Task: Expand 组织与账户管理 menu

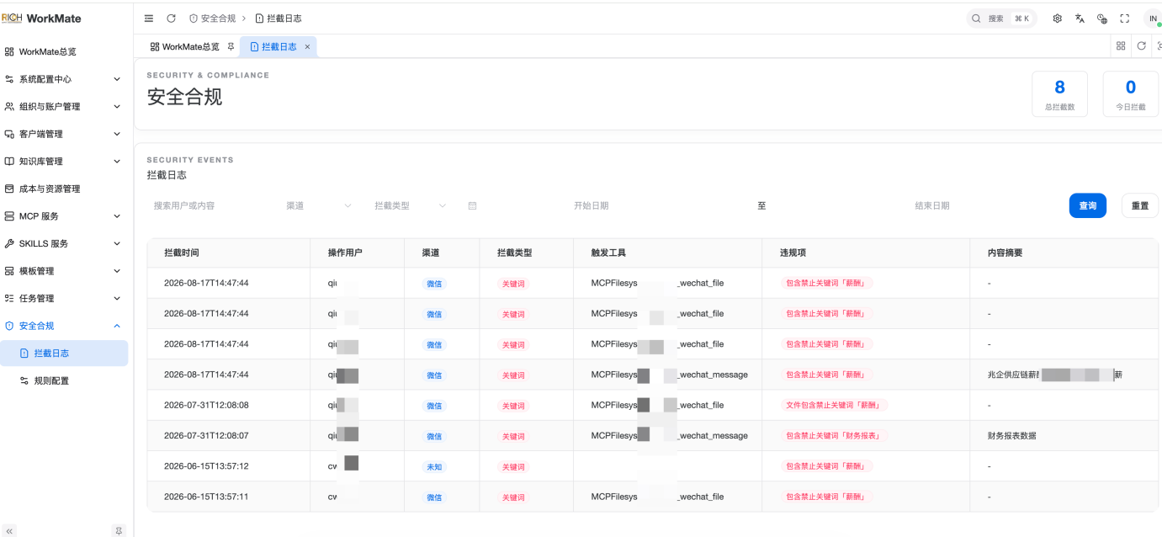Action: (64, 107)
